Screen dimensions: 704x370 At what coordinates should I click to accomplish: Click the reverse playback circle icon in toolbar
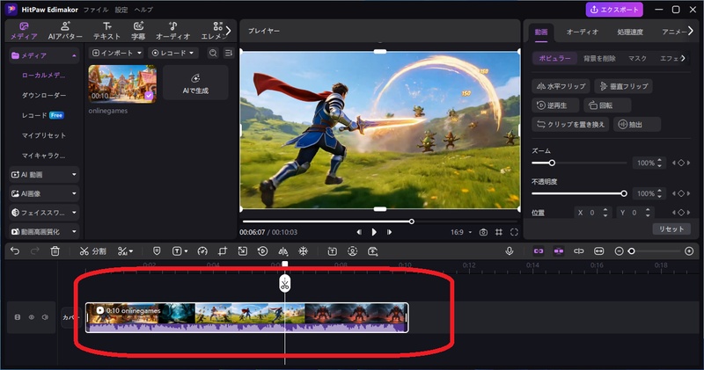coord(262,251)
